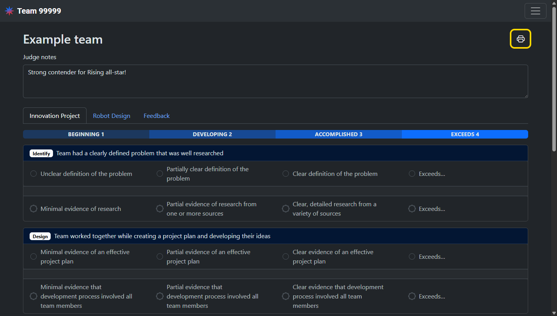Choose 'Clear definition of the problem' option
557x316 pixels.
click(286, 174)
